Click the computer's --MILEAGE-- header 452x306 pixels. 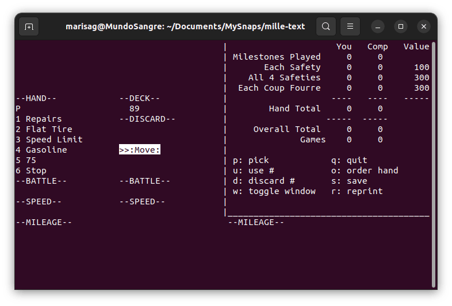pyautogui.click(x=256, y=223)
